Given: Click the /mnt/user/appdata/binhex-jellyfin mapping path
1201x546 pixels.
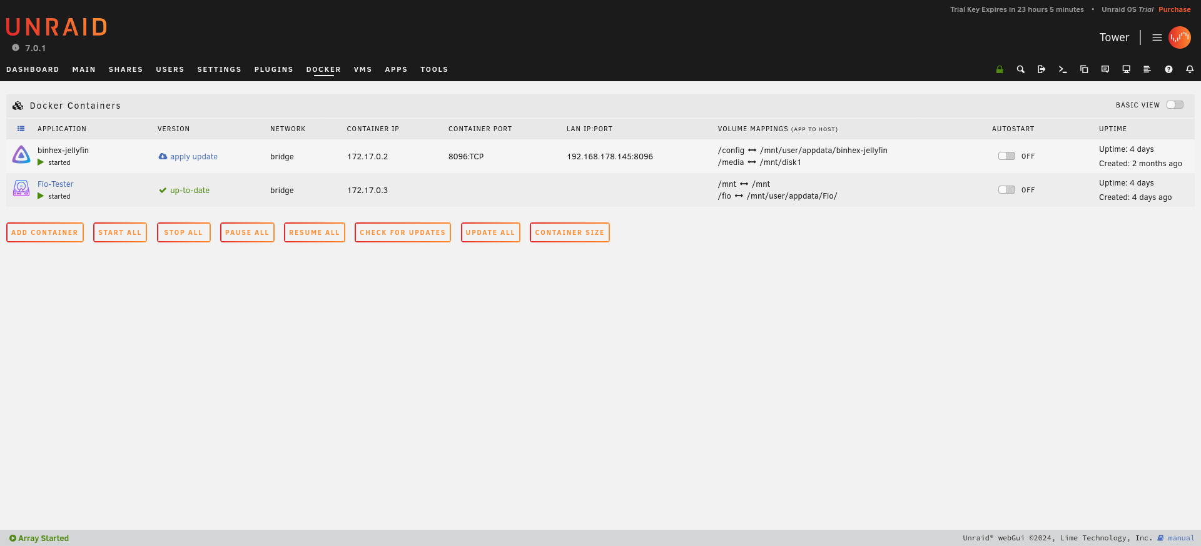Looking at the screenshot, I should coord(824,151).
